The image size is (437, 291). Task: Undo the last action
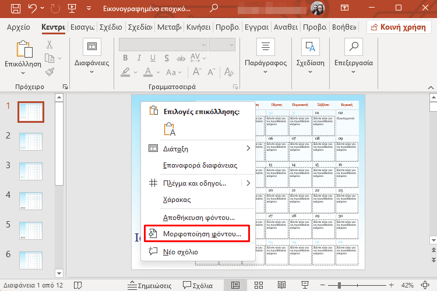point(32,8)
